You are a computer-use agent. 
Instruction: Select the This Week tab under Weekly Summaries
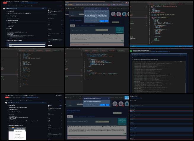pyautogui.click(x=72, y=25)
